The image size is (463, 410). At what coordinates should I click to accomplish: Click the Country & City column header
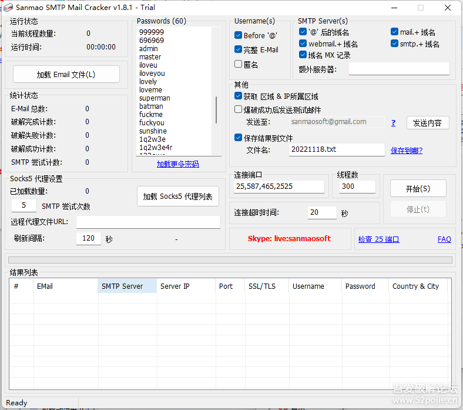pos(418,286)
